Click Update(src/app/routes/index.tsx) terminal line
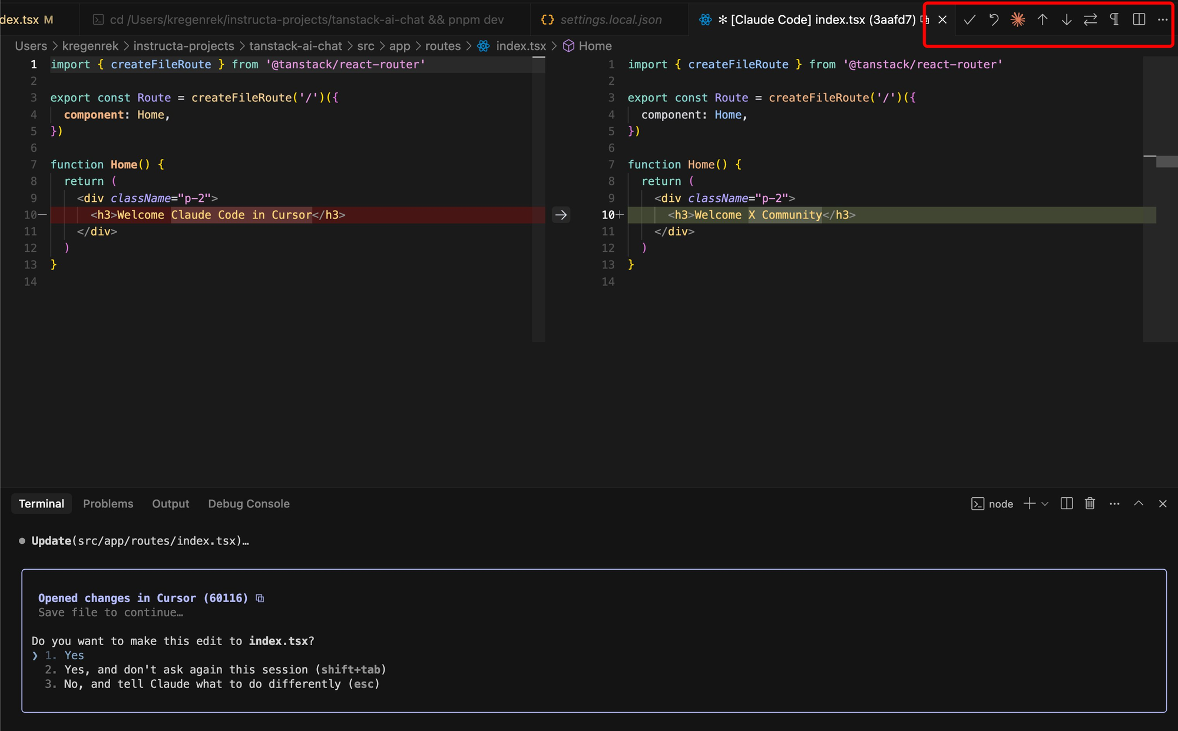 [140, 541]
